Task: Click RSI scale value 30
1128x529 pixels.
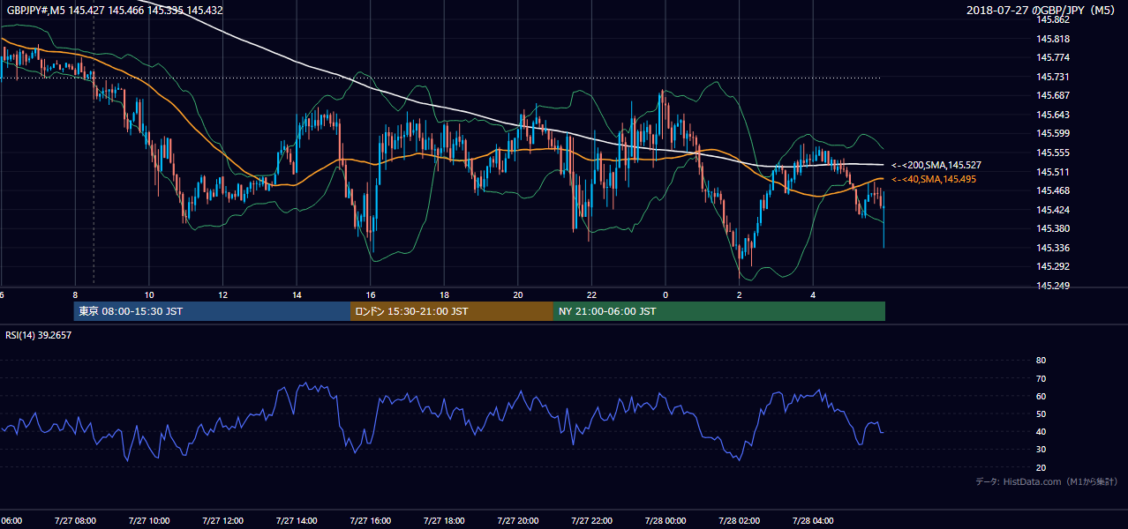Action: coord(1041,450)
